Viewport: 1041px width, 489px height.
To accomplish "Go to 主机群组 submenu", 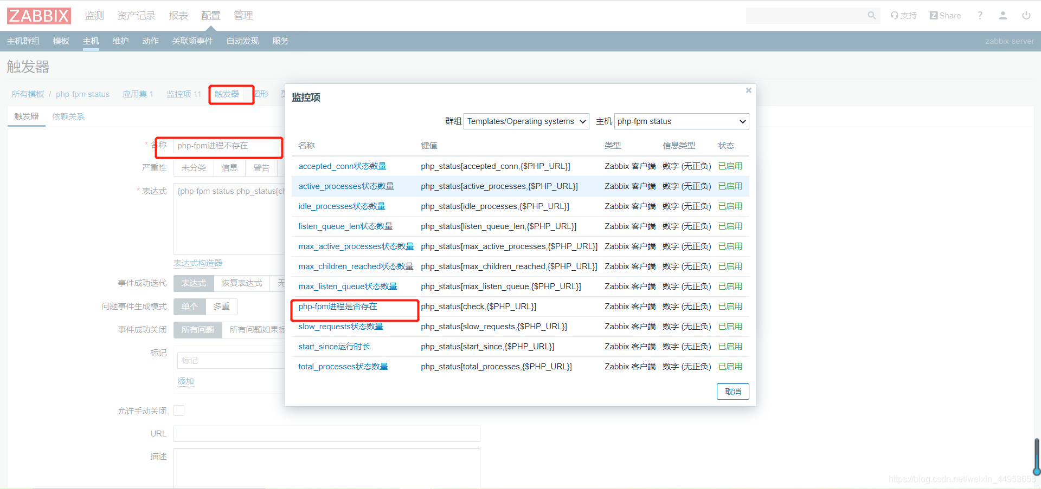I will [x=23, y=41].
